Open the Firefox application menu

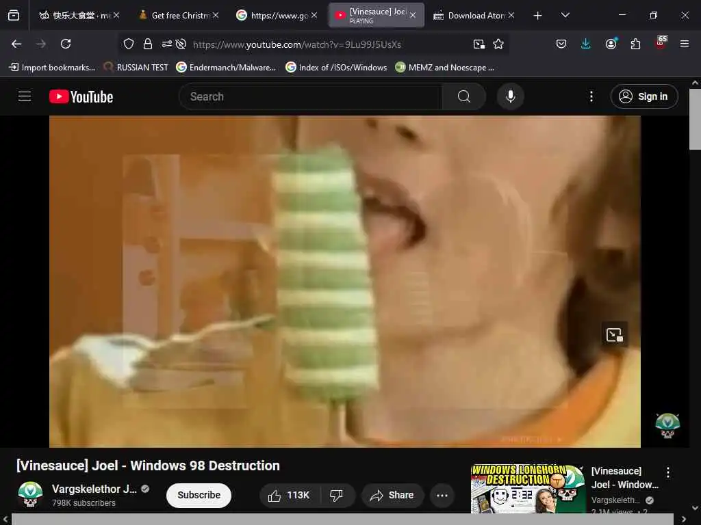click(685, 44)
